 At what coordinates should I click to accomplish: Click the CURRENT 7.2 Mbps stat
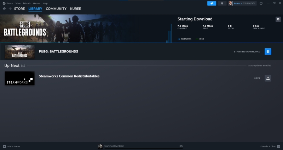click(x=183, y=27)
